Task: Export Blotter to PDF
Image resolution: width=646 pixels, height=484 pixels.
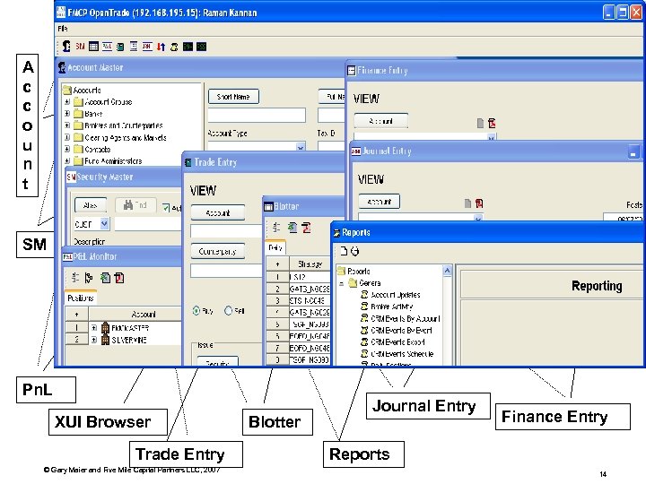Action: tap(307, 227)
